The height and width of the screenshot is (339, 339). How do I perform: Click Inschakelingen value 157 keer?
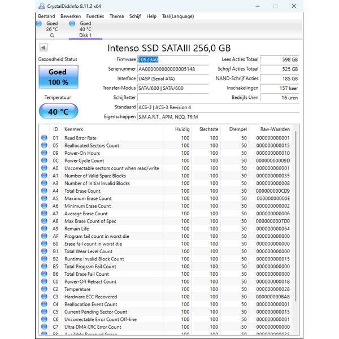[280, 88]
